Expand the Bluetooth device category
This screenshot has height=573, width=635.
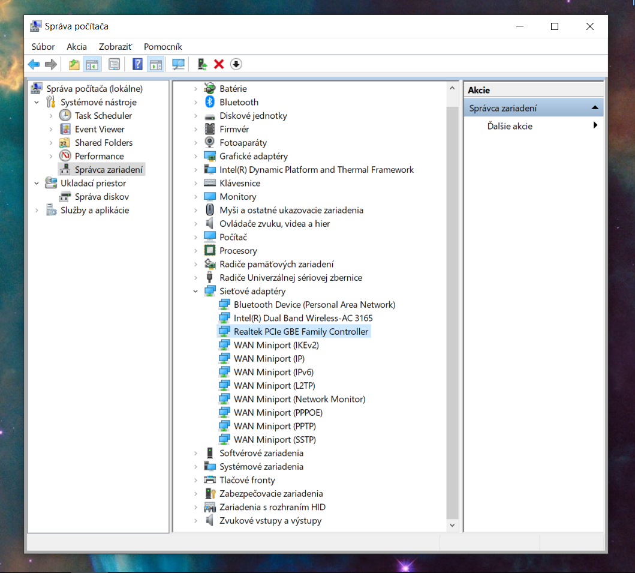coord(195,103)
